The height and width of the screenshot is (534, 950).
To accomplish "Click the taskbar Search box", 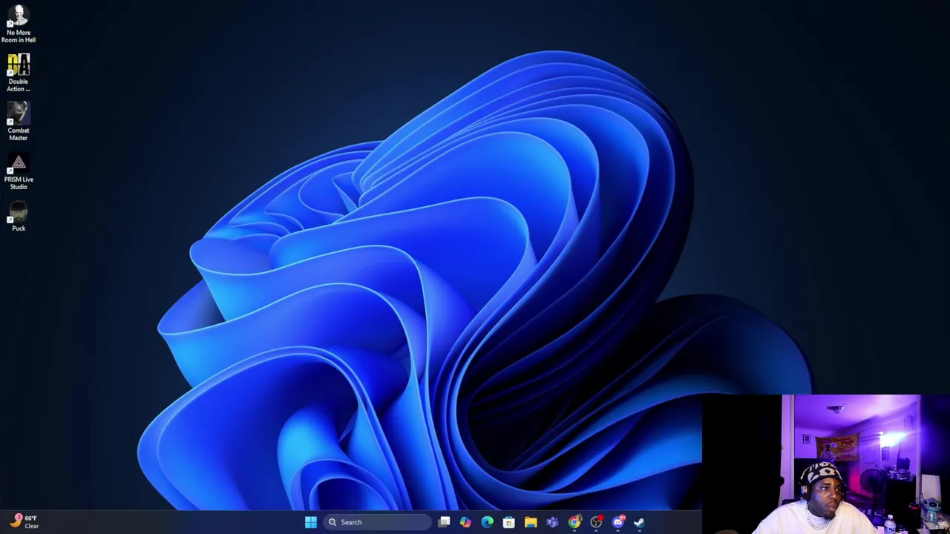I will (378, 522).
